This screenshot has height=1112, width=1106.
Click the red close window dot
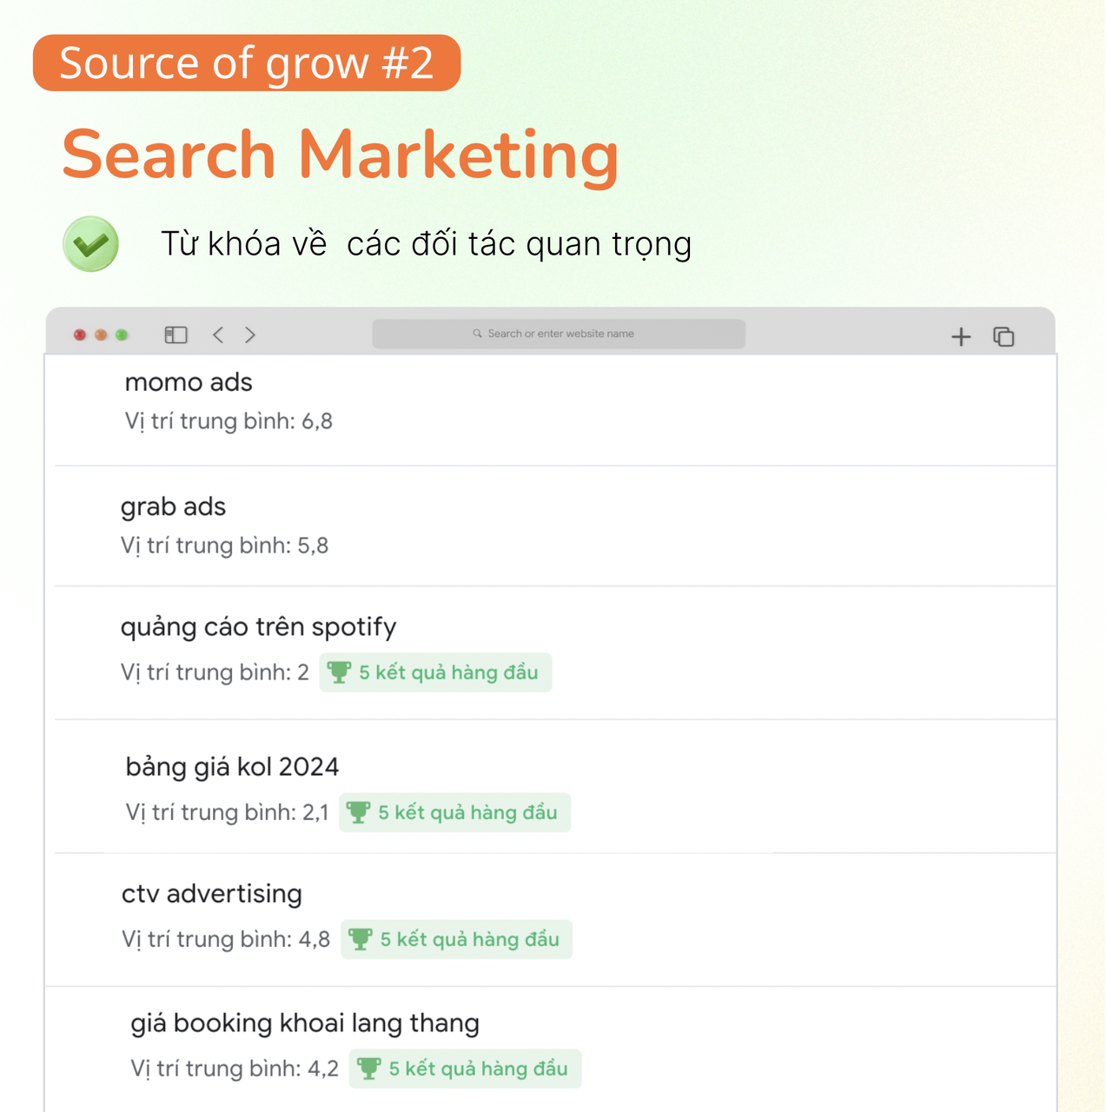tap(80, 334)
